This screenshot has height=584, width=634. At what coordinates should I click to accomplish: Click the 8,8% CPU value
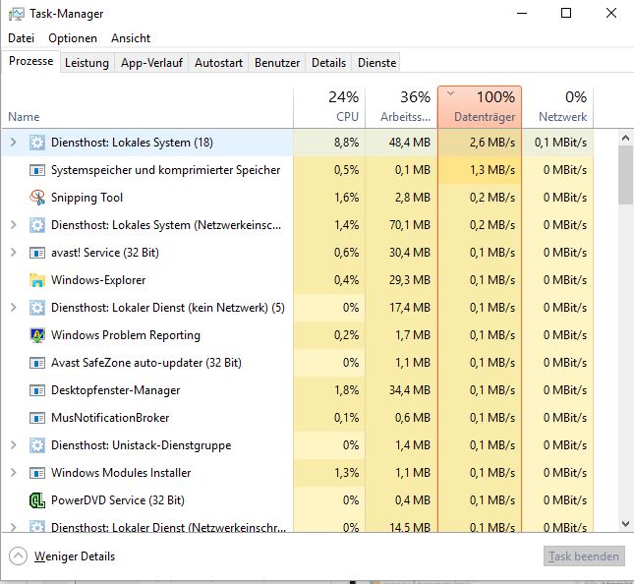tap(346, 143)
